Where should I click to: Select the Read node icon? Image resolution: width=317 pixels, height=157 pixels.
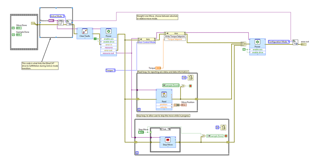pyautogui.click(x=164, y=94)
